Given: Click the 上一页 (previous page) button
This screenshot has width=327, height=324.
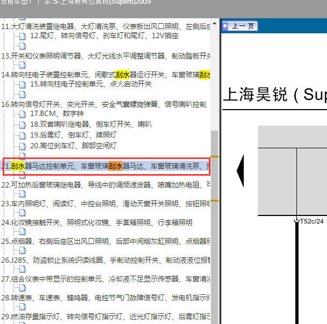Looking at the screenshot, I should tap(240, 26).
